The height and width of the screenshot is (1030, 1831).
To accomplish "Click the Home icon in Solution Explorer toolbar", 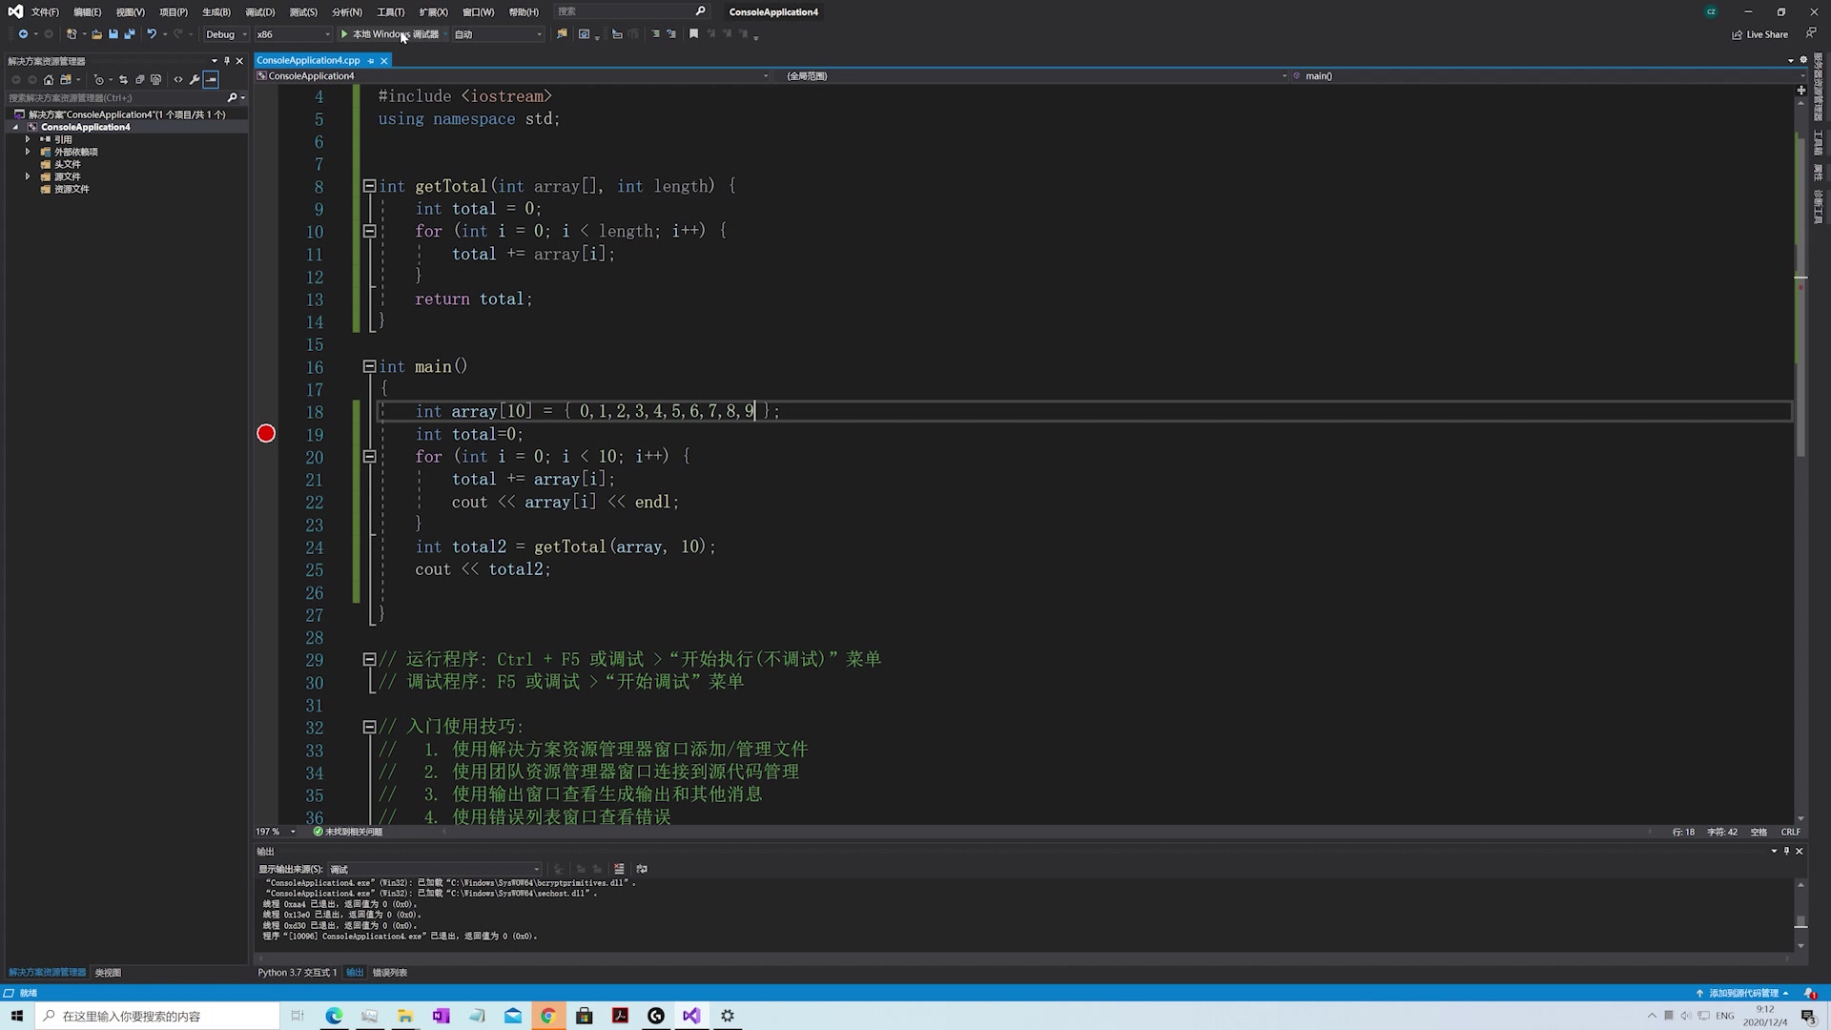I will coord(49,80).
